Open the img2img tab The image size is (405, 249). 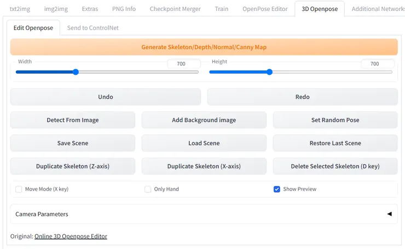pyautogui.click(x=56, y=9)
